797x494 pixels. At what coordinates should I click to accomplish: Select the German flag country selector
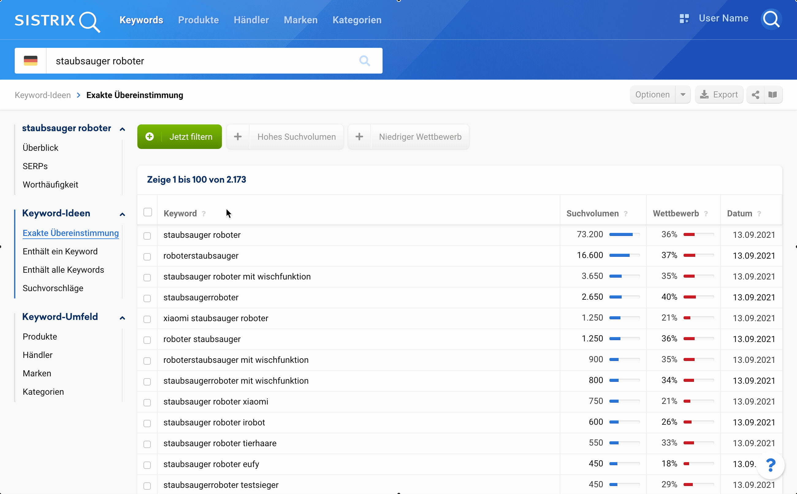(30, 61)
